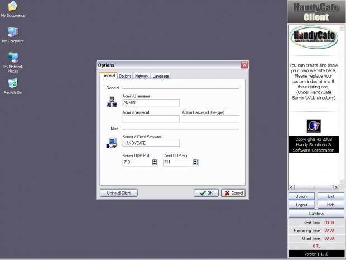Click the Copyrights 2003 Handy Solutions text
This screenshot has height=260, width=346.
tap(314, 145)
